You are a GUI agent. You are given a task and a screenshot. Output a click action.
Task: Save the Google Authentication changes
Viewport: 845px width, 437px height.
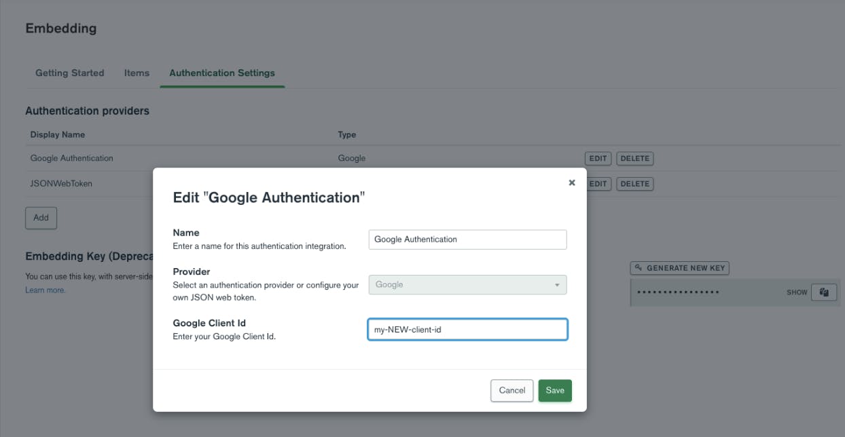[555, 390]
